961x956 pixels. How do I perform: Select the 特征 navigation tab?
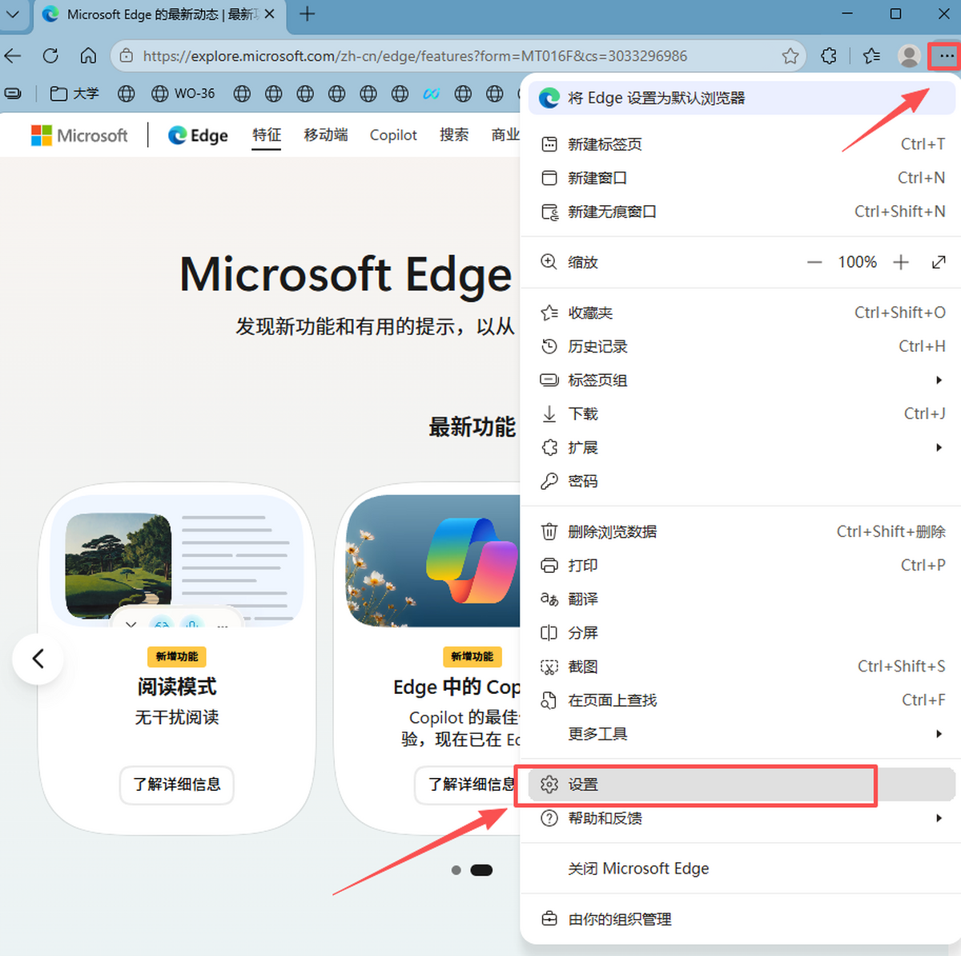(267, 135)
